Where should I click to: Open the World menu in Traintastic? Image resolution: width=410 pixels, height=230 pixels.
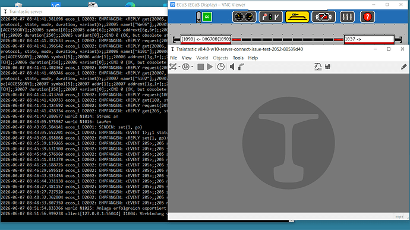point(202,58)
